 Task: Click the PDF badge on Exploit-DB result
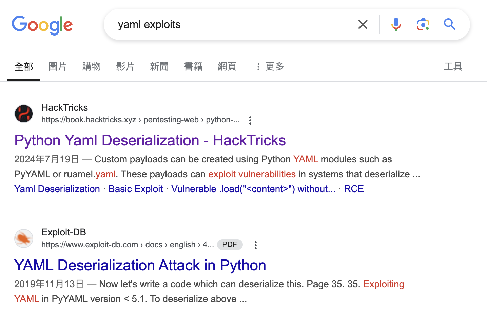coord(230,245)
